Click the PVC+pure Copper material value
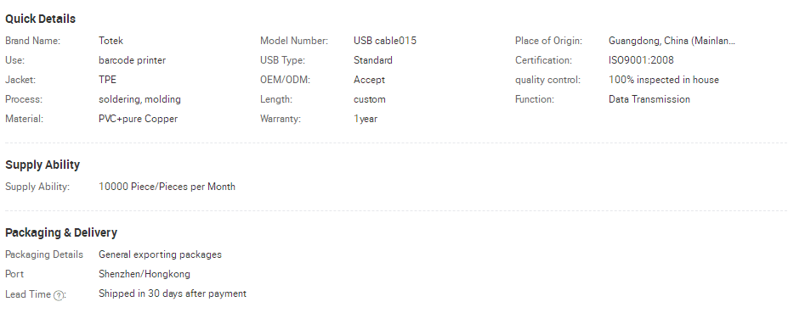Screen dimensions: 788x313 tap(139, 119)
